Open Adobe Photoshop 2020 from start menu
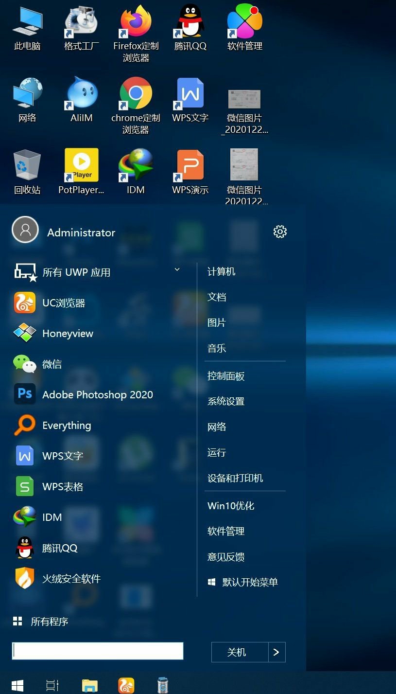The height and width of the screenshot is (694, 396). pyautogui.click(x=97, y=395)
